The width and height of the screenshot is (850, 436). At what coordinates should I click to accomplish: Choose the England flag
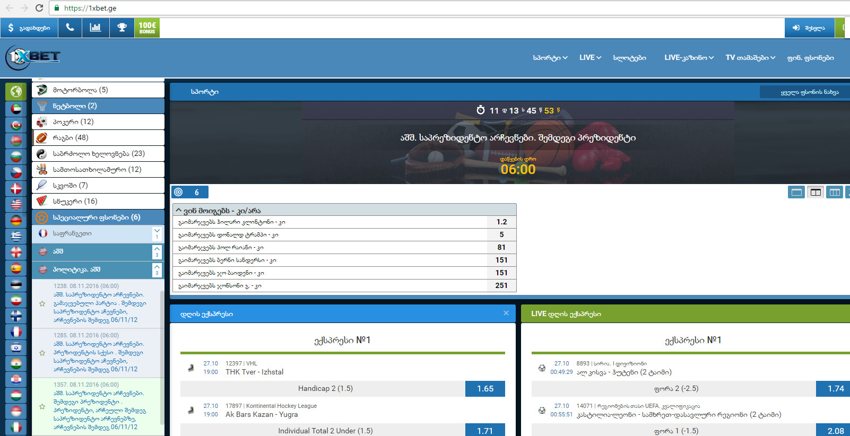[16, 252]
